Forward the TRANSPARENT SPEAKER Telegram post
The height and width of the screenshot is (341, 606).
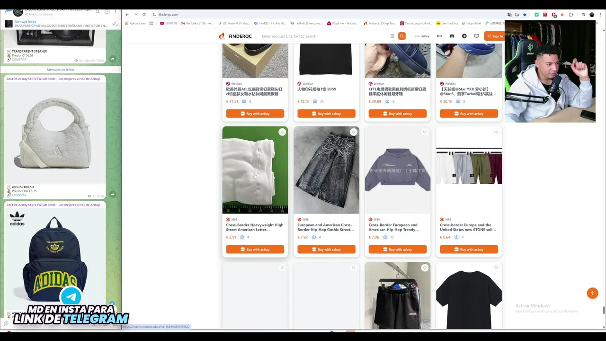(x=112, y=59)
